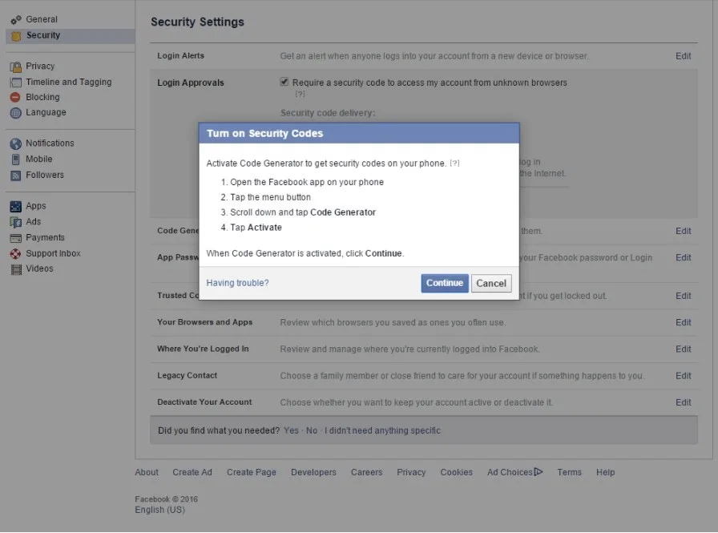
Task: Open Followers settings
Action: [x=45, y=175]
